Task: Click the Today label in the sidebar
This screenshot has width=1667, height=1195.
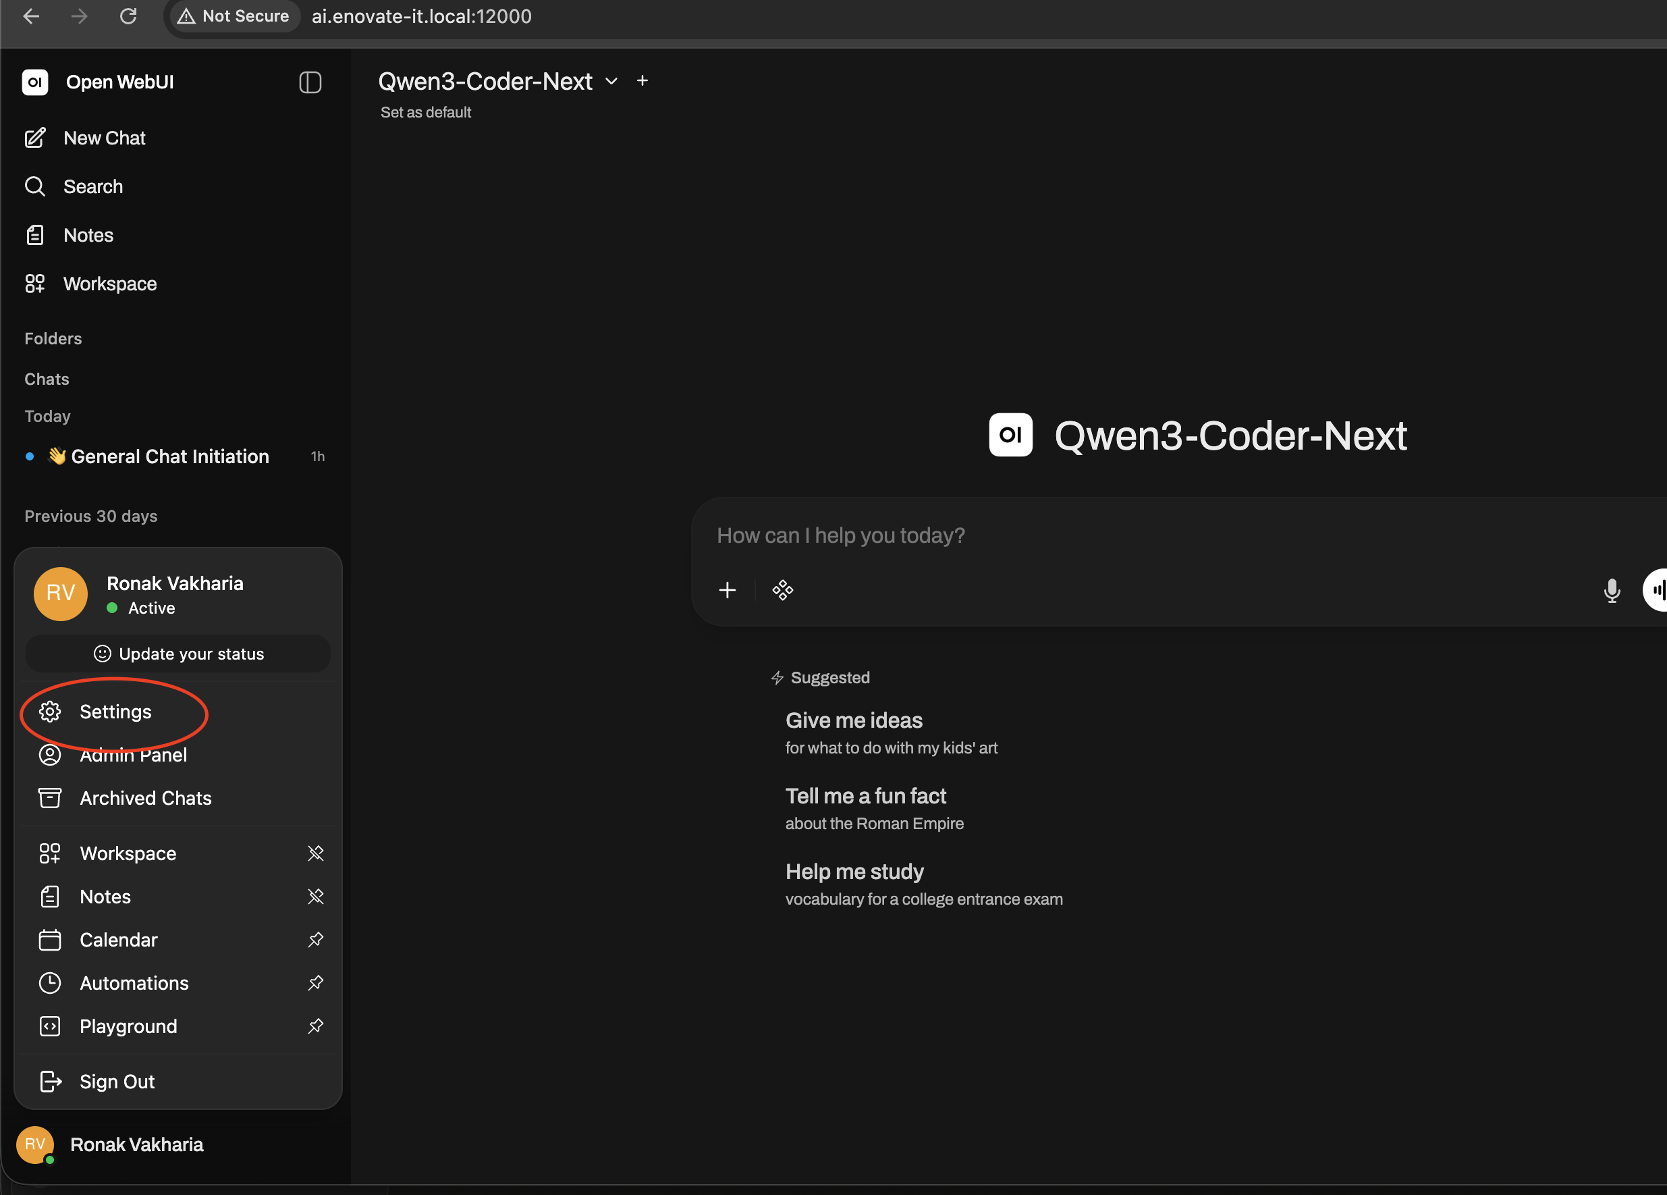Action: (x=48, y=417)
